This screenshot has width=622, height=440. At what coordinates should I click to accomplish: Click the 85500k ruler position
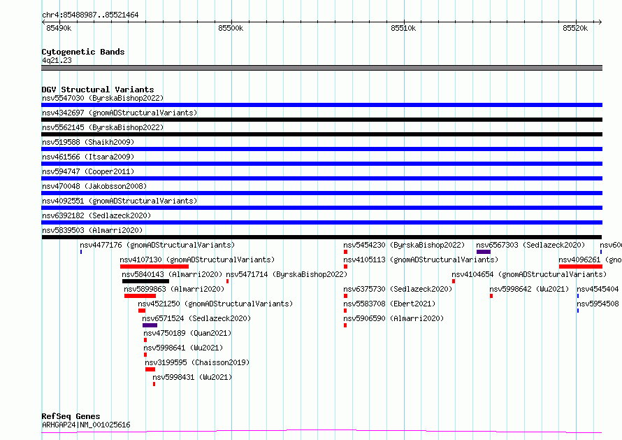click(231, 28)
